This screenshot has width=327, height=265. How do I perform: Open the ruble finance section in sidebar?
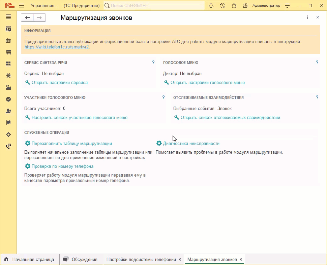pos(8,99)
